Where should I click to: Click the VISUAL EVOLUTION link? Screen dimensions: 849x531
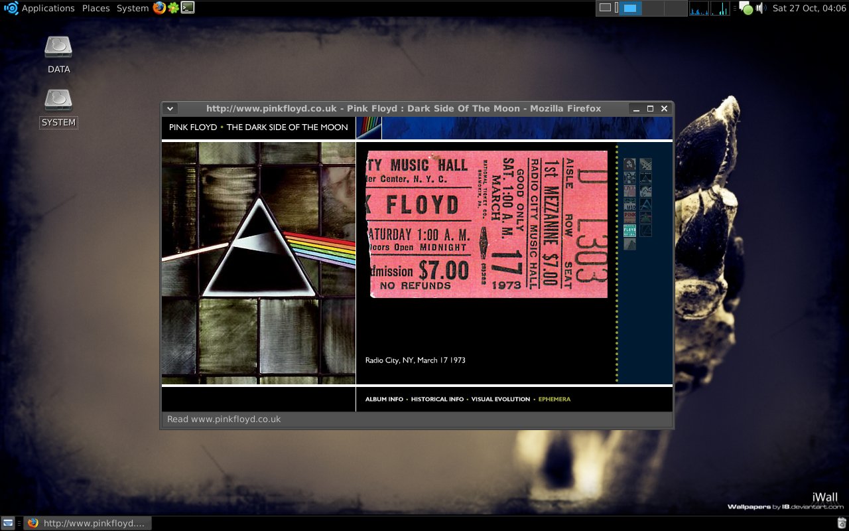tap(501, 400)
